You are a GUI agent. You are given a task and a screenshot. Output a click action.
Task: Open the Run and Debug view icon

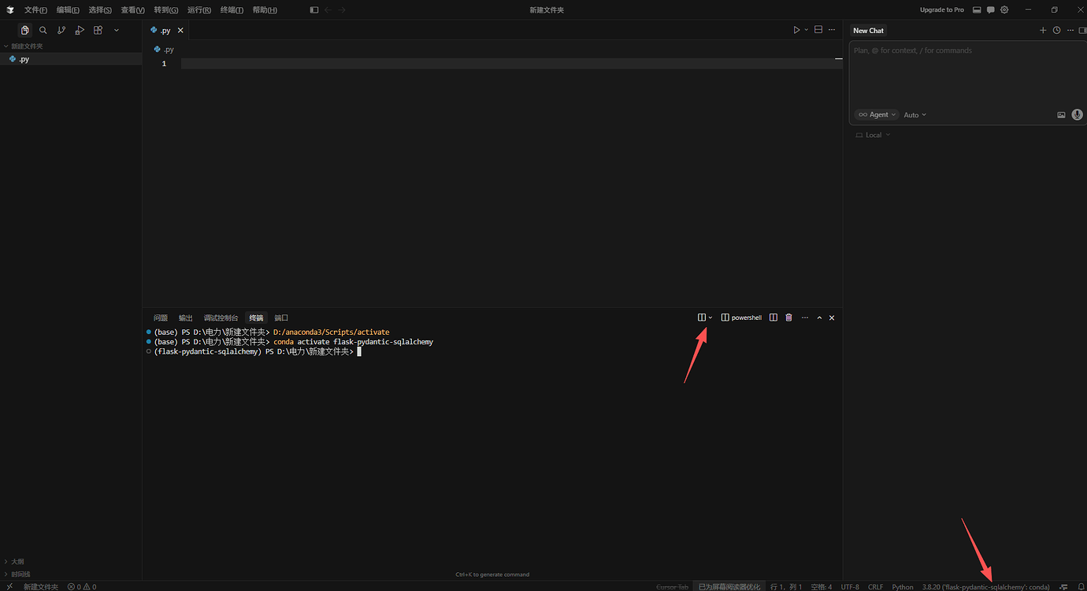(x=80, y=30)
